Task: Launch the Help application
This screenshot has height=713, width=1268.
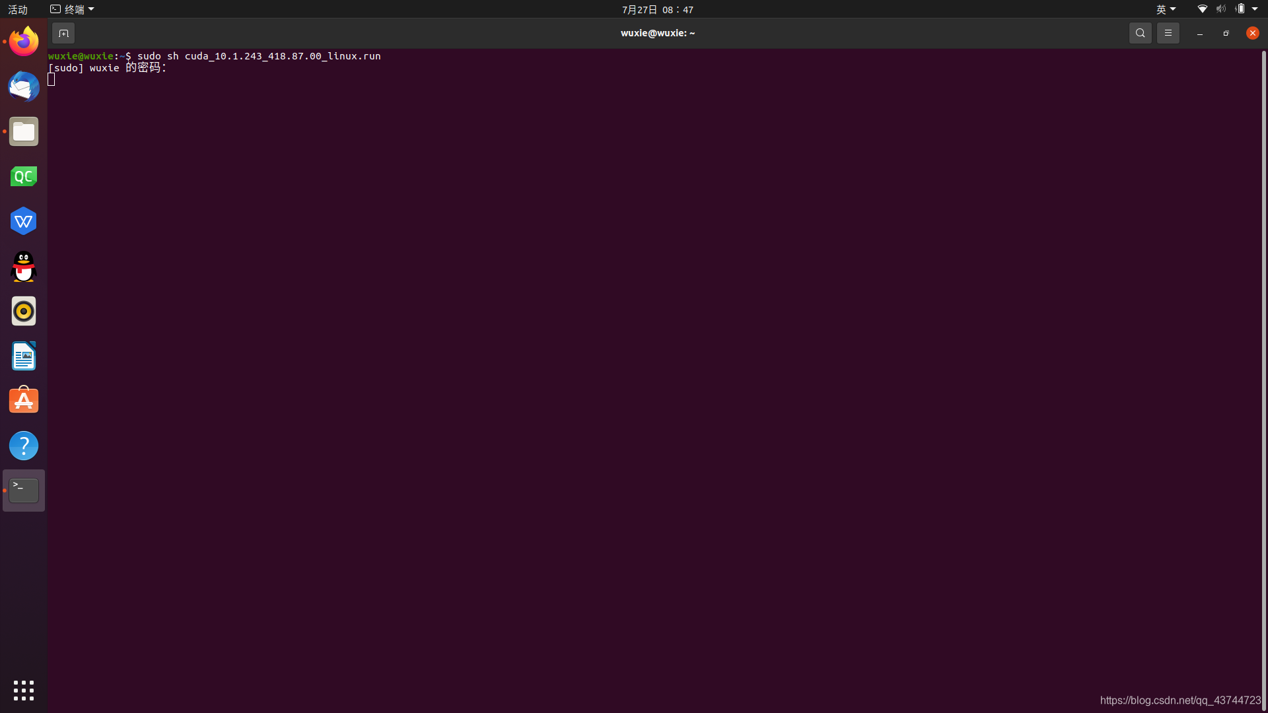Action: (x=24, y=445)
